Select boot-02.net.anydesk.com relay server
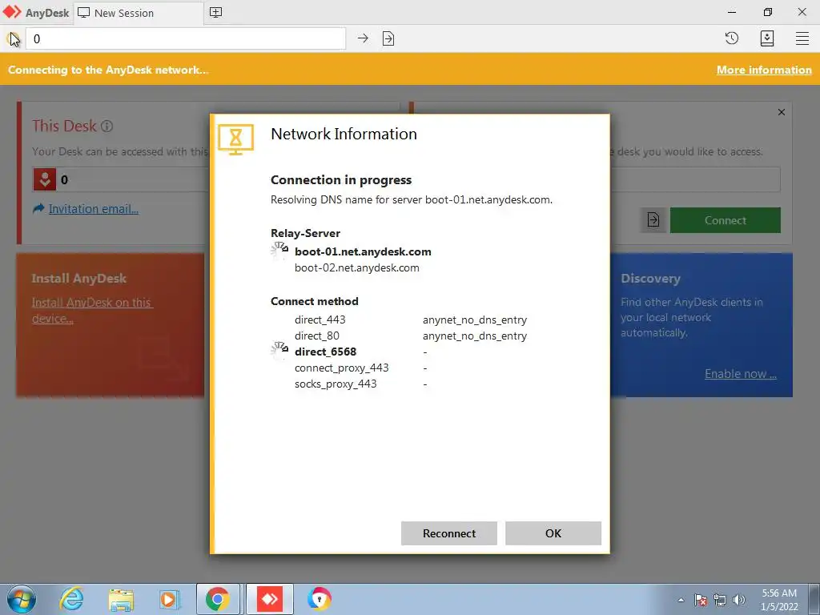This screenshot has height=615, width=820. (x=356, y=267)
